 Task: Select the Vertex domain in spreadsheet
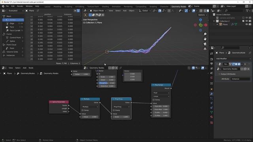click(13, 20)
